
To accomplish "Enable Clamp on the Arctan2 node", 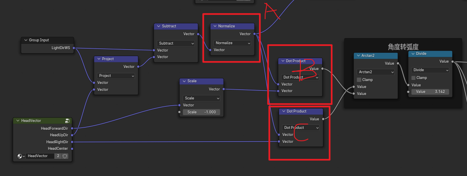I will tap(359, 80).
